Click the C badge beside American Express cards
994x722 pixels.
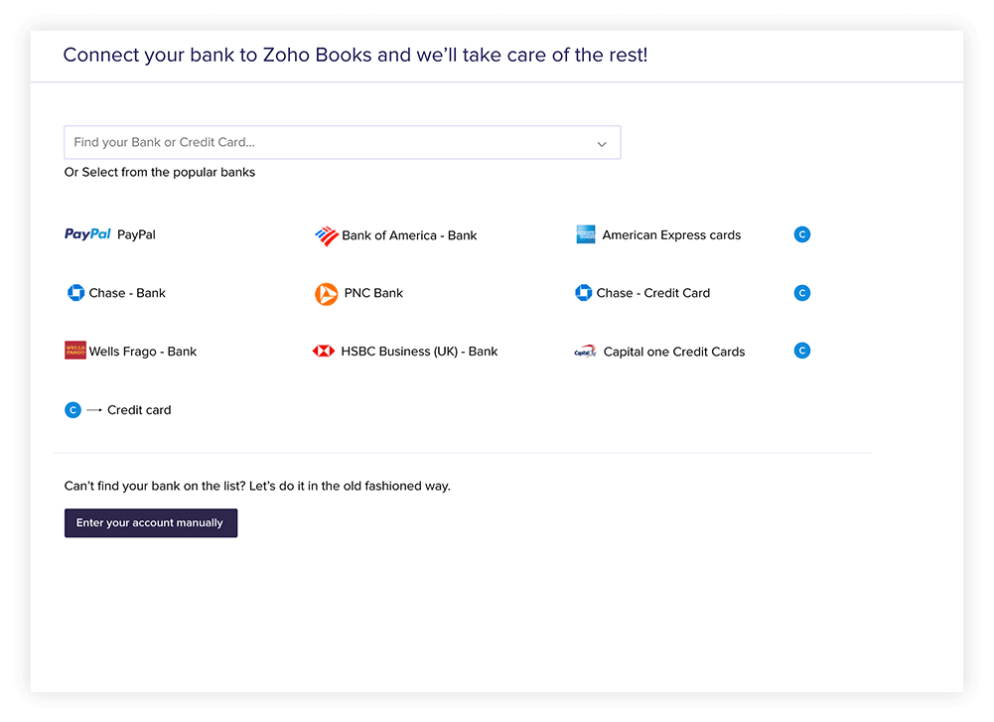coord(801,234)
